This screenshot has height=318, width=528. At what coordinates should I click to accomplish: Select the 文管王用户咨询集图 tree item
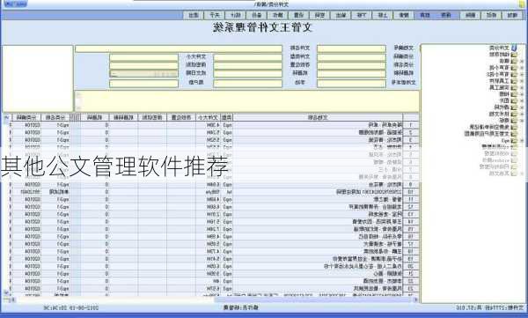487,134
